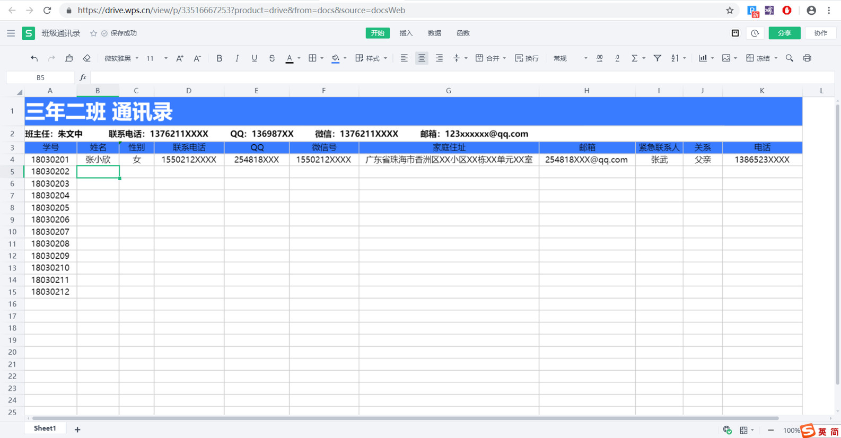Apply the fill color bucket swatch
This screenshot has width=841, height=438.
[336, 58]
